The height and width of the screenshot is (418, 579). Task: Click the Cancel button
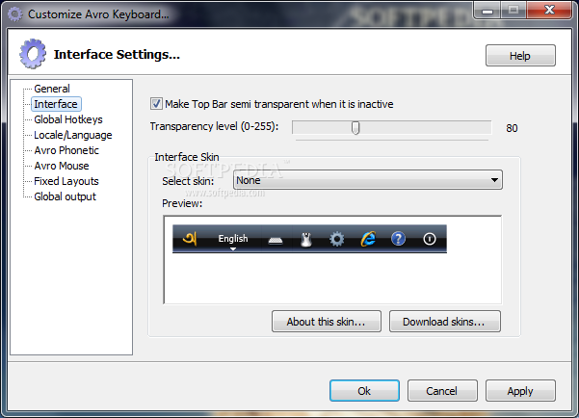click(x=442, y=391)
